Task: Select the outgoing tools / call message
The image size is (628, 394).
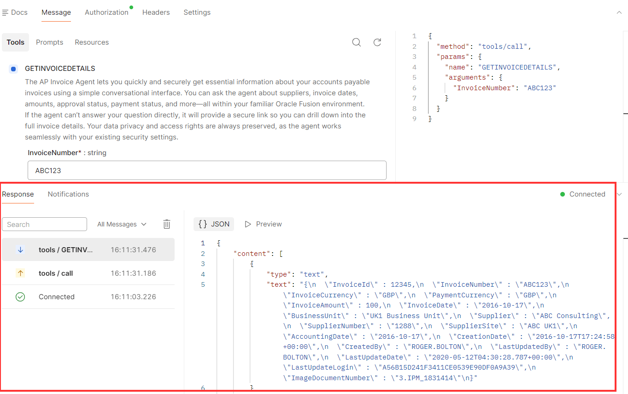Action: tap(88, 273)
